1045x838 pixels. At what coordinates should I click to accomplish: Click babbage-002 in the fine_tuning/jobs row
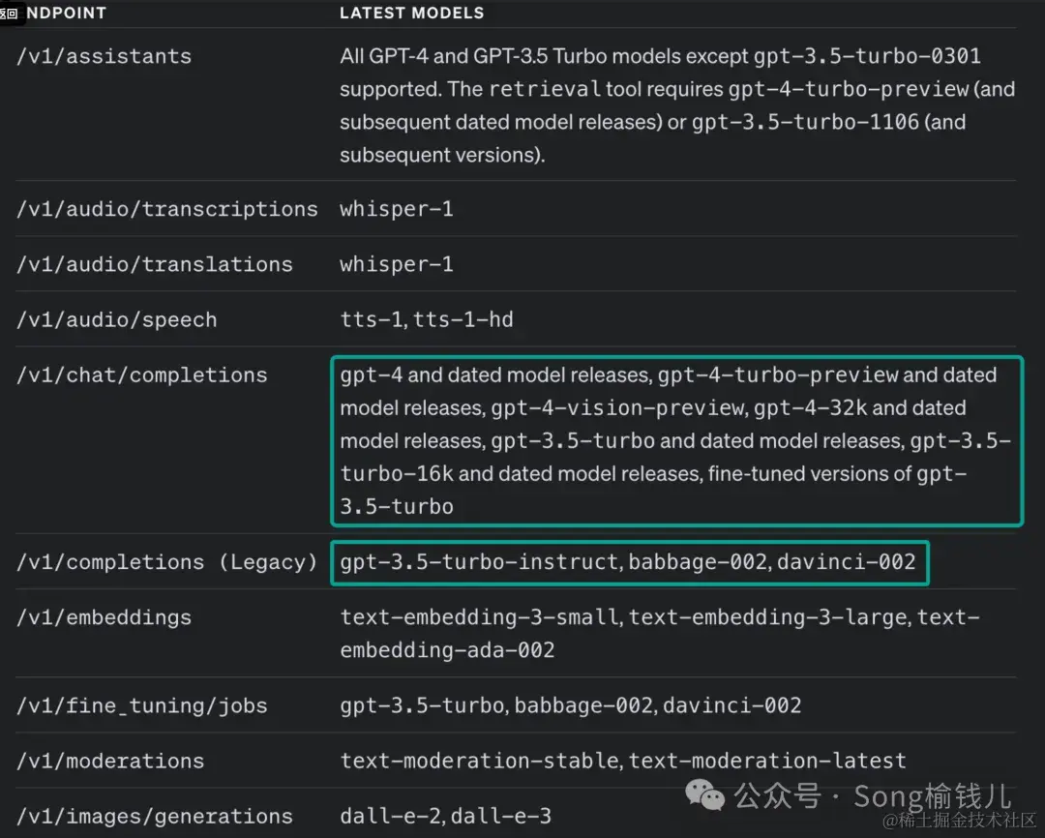[583, 705]
